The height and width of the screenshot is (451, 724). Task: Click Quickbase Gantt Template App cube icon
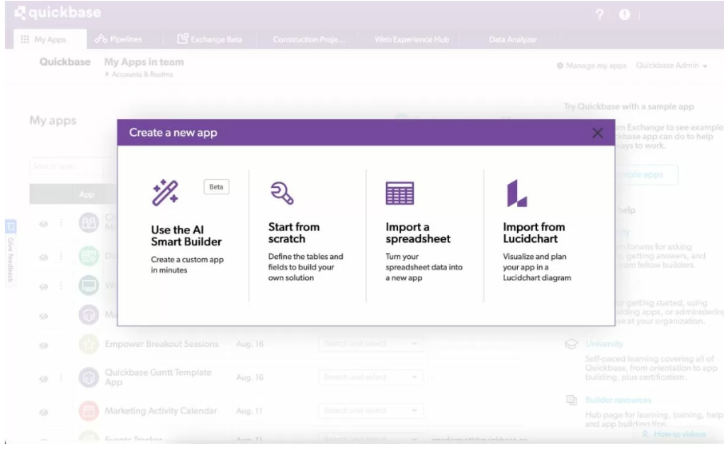[89, 377]
